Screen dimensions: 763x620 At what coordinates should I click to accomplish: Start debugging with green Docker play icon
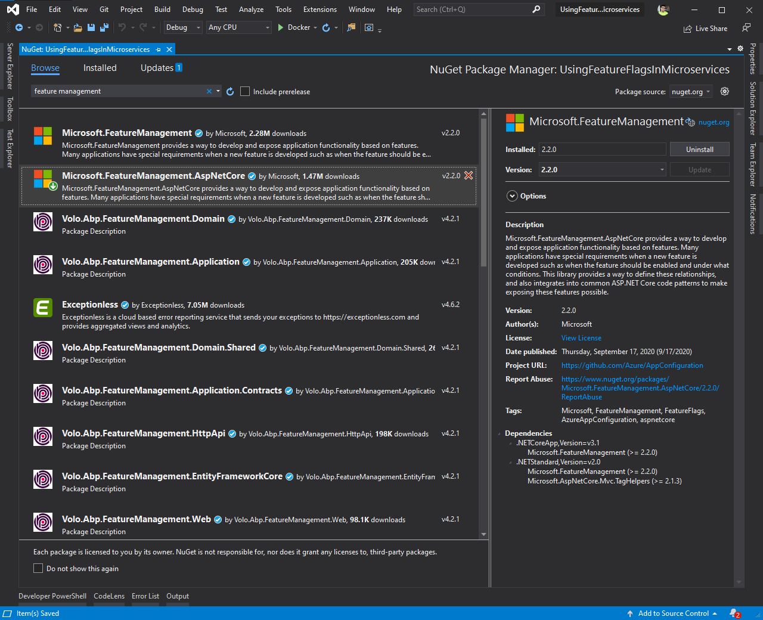281,27
